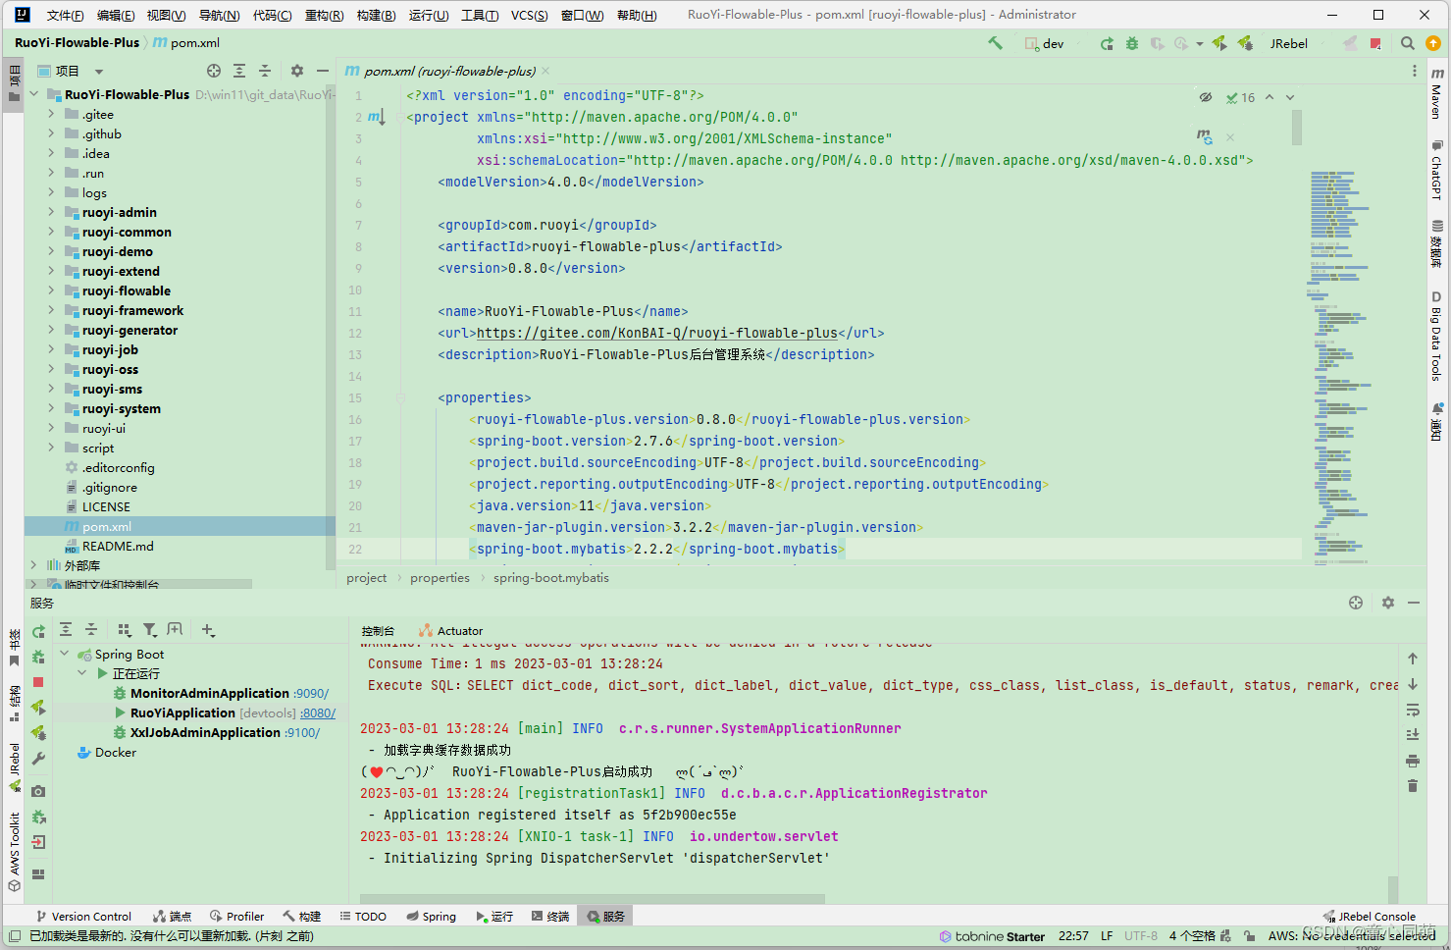1451x950 pixels.
Task: Click Collapse All in the project panel toolbar
Action: click(x=265, y=71)
